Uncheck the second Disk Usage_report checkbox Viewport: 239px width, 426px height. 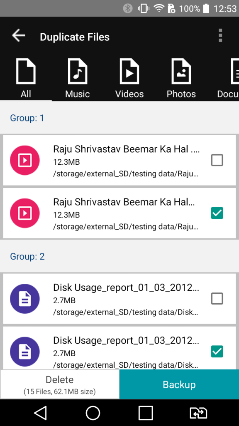click(217, 352)
